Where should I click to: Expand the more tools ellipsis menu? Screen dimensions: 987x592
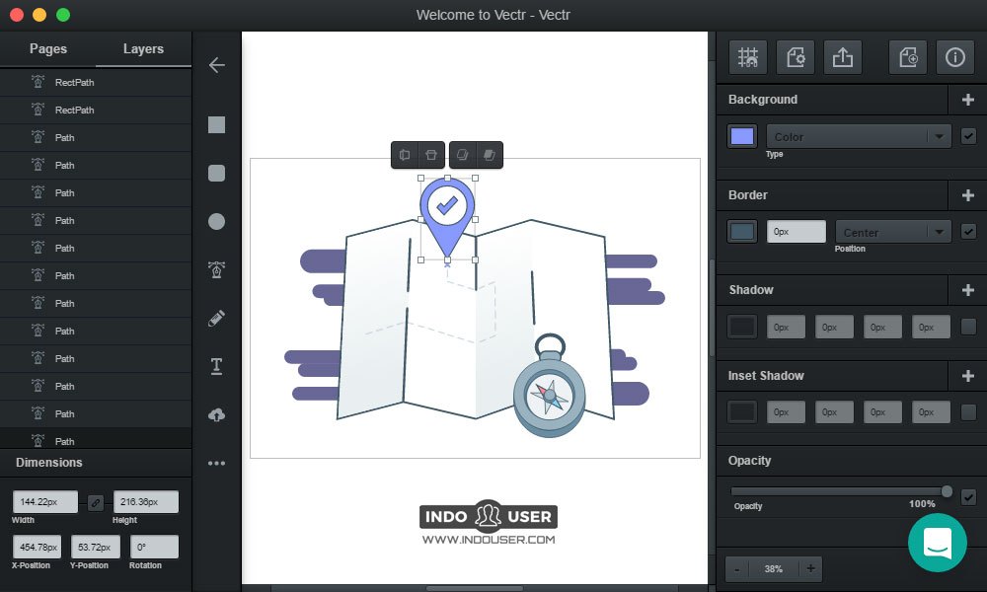tap(216, 463)
